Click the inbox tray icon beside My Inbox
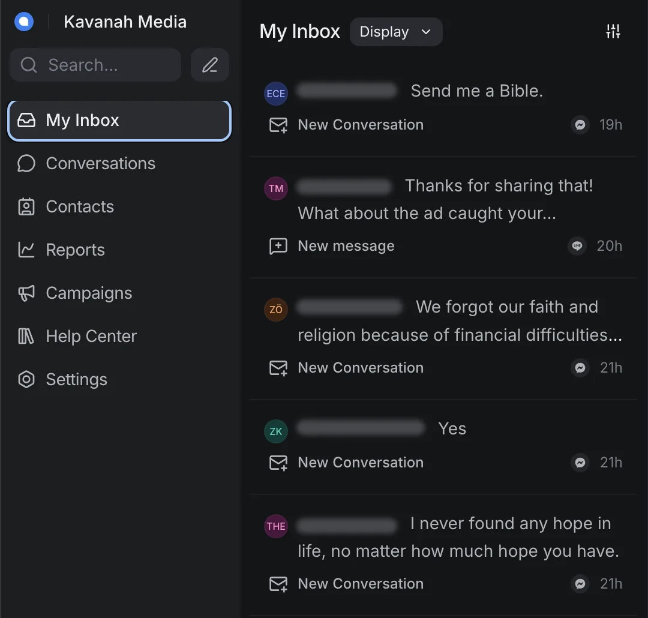Viewport: 648px width, 618px height. [x=26, y=120]
